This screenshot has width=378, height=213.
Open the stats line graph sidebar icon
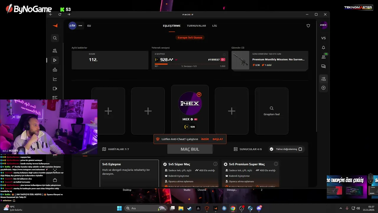point(55,79)
